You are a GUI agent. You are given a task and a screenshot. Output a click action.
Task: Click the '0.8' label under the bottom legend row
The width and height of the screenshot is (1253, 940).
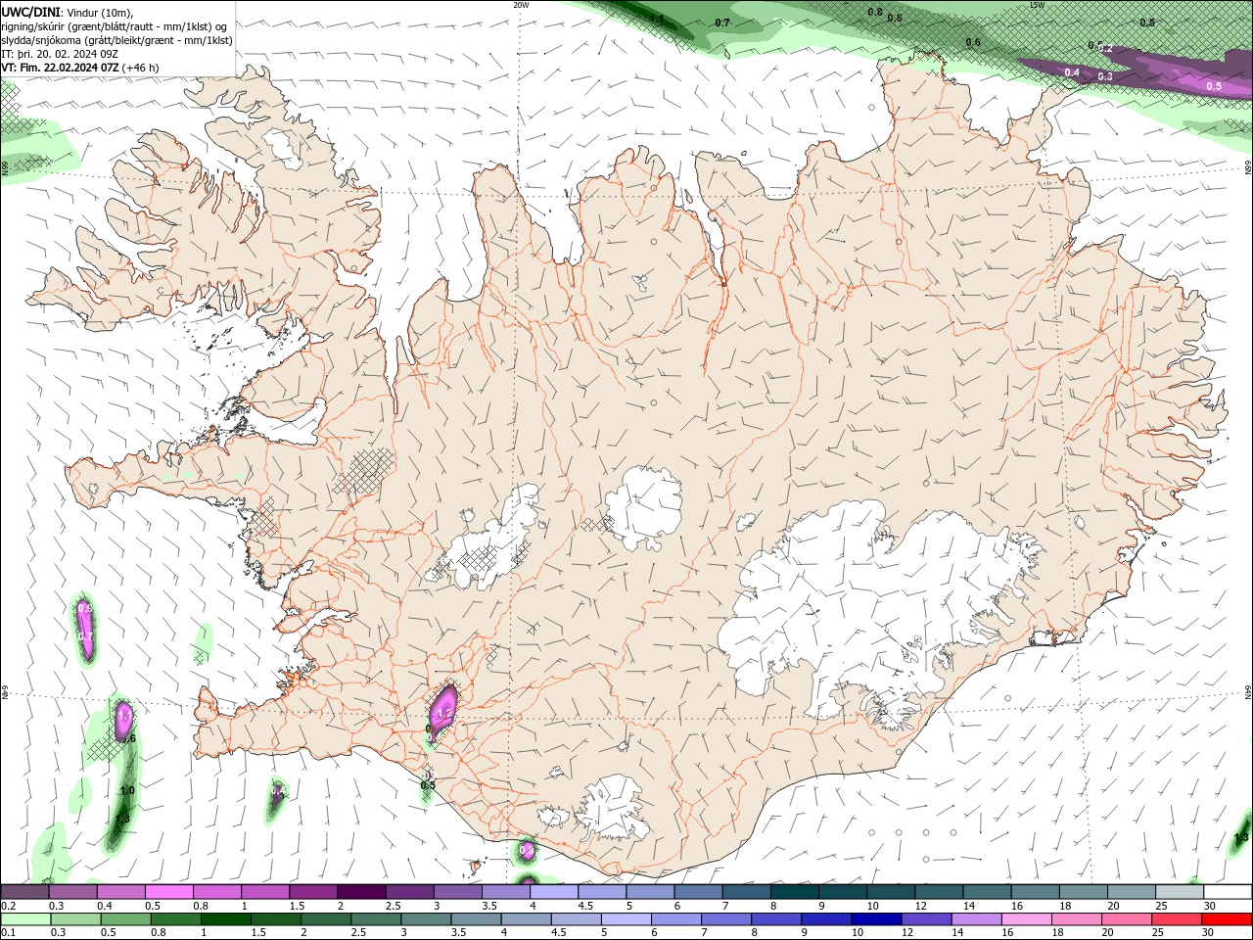point(158,933)
